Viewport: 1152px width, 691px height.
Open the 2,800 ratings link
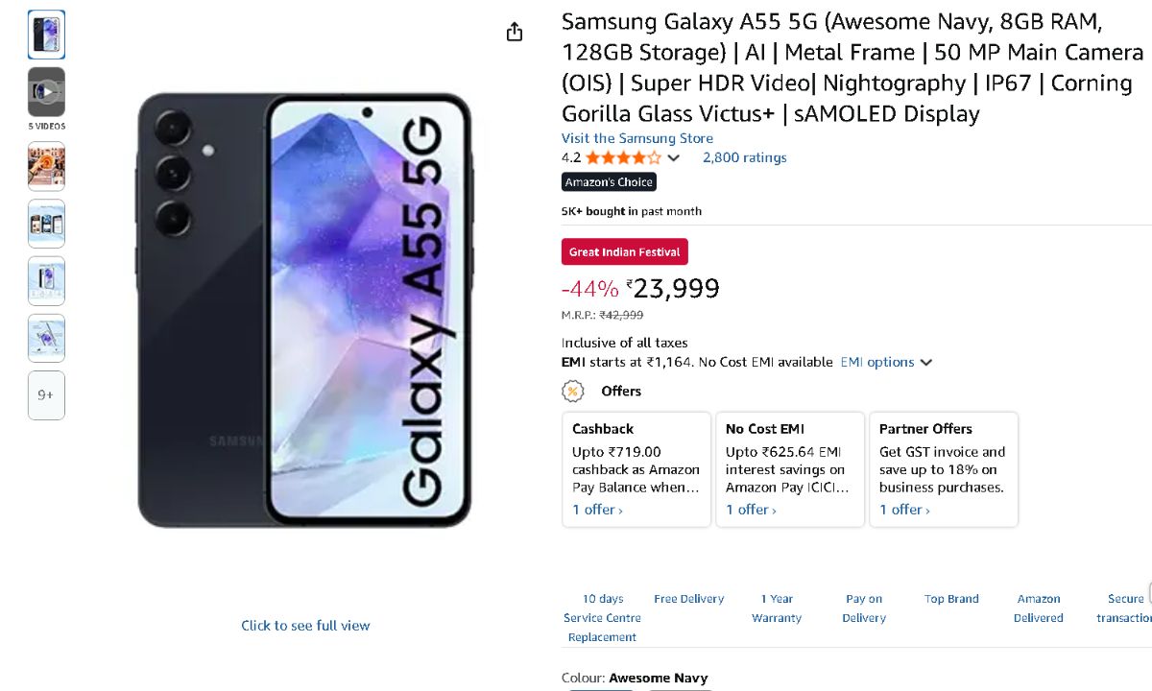point(744,158)
